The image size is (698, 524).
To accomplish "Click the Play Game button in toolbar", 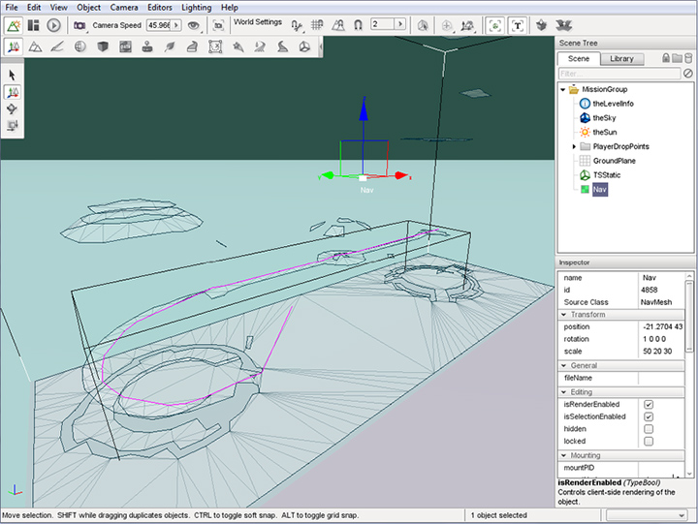I will [54, 25].
